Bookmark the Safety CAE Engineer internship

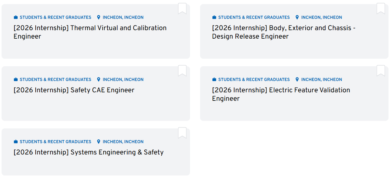[x=182, y=71]
